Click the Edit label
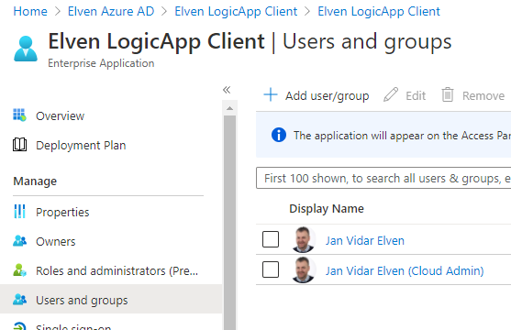The image size is (511, 330). pos(416,95)
